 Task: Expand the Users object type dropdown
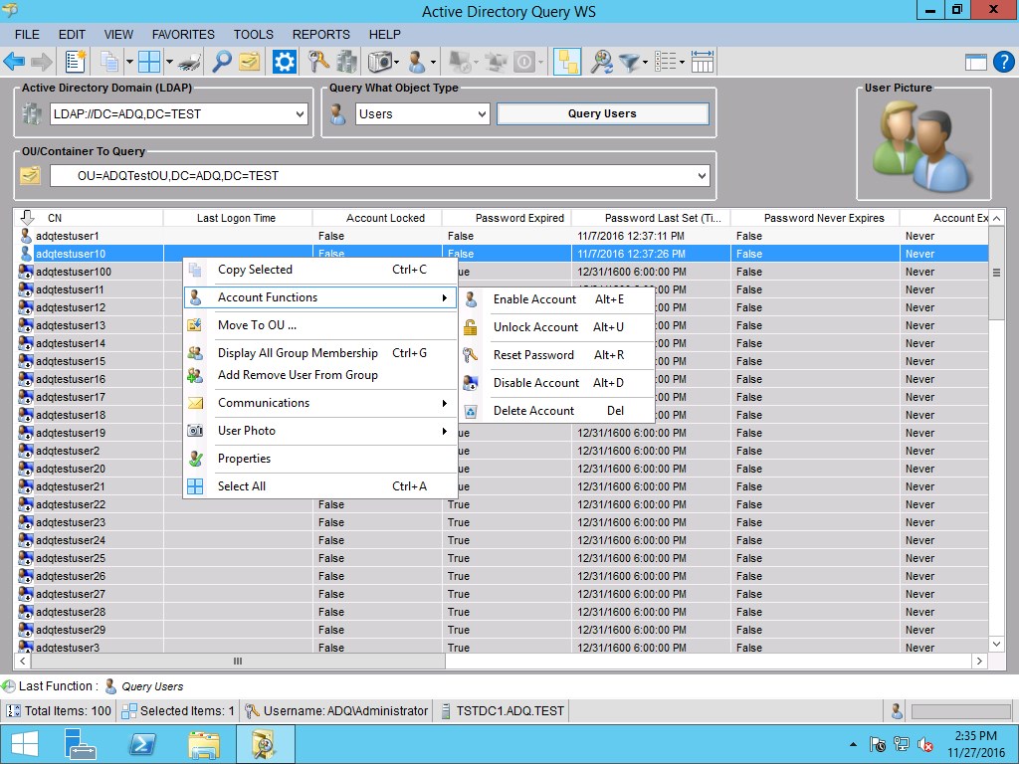coord(482,114)
